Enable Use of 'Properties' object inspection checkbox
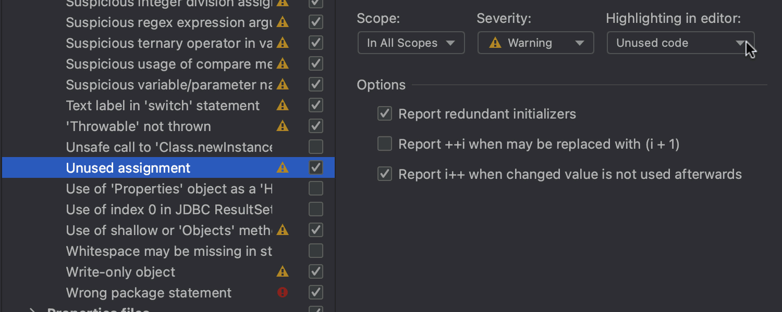 click(316, 188)
